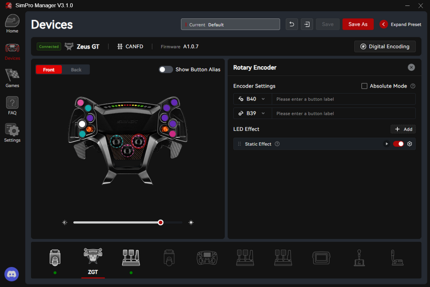
Task: Click the Zeus GT device name
Action: coord(88,47)
